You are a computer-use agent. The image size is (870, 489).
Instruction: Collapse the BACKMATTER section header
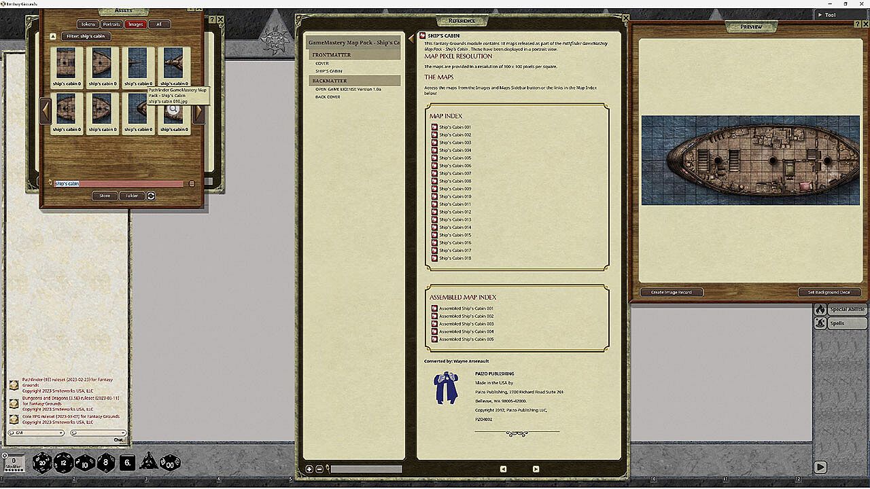(x=354, y=81)
